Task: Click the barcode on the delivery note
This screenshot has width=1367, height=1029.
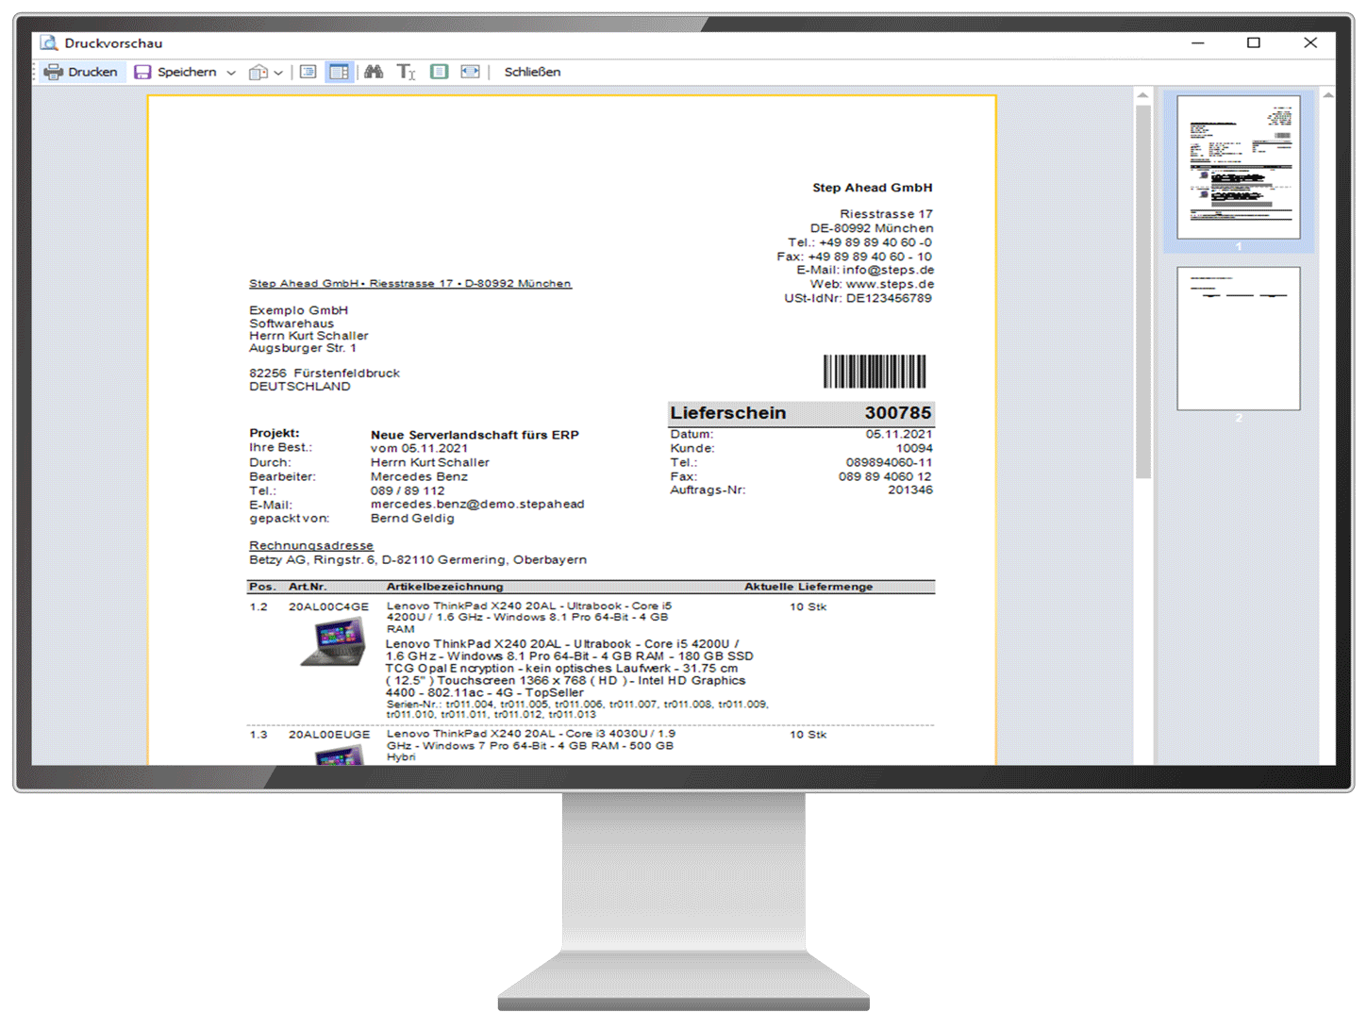Action: coord(874,371)
